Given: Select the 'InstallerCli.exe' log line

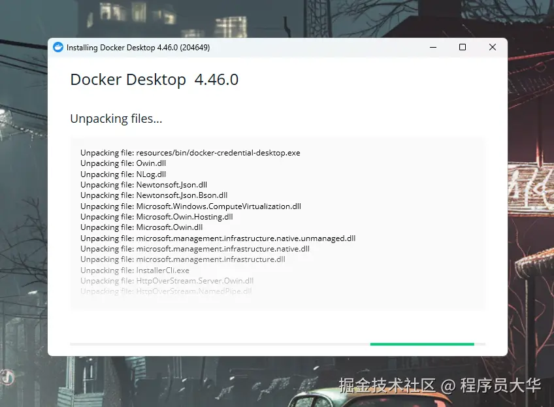Looking at the screenshot, I should [x=135, y=270].
